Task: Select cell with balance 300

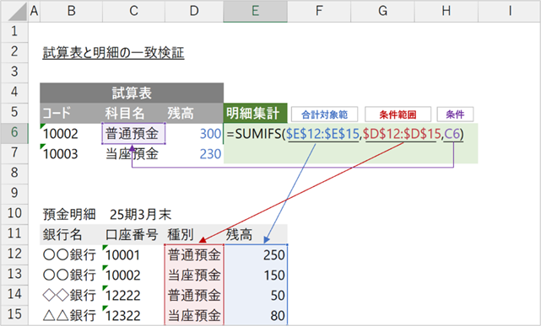Action: [x=194, y=133]
